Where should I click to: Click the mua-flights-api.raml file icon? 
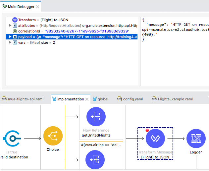[x=4, y=99]
